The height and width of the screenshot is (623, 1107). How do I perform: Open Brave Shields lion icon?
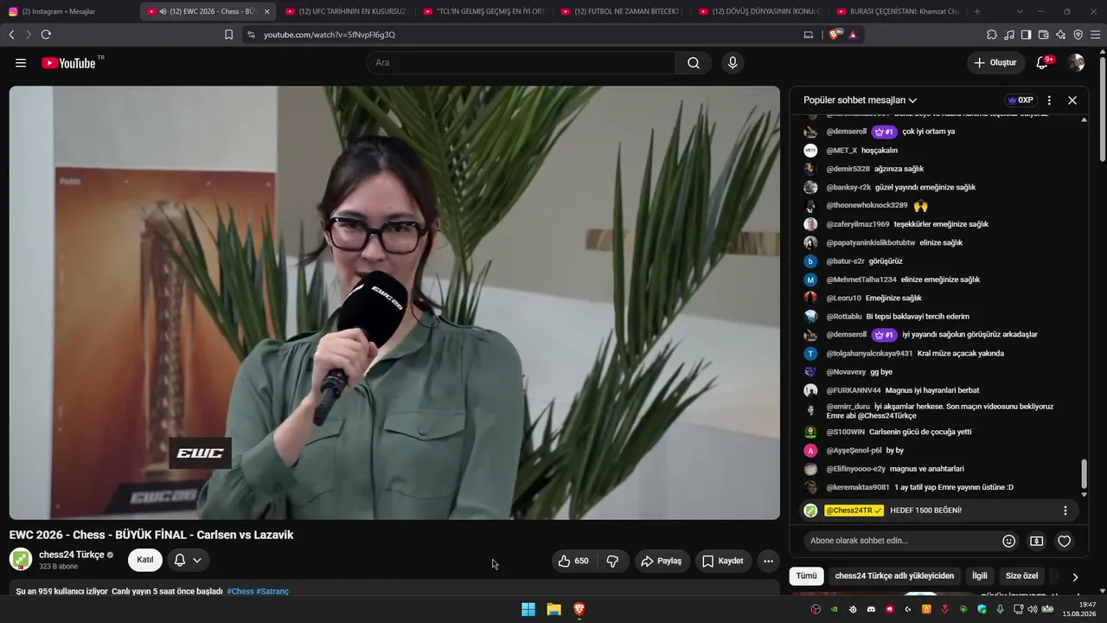click(835, 35)
